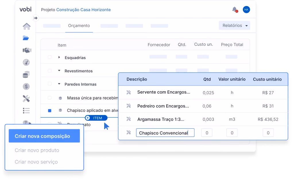
Task: Click the R$ 436,52 cost value
Action: [x=268, y=119]
